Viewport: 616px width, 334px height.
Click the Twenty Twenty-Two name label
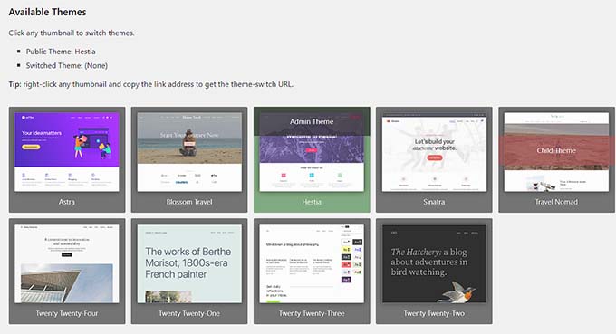[x=434, y=313]
